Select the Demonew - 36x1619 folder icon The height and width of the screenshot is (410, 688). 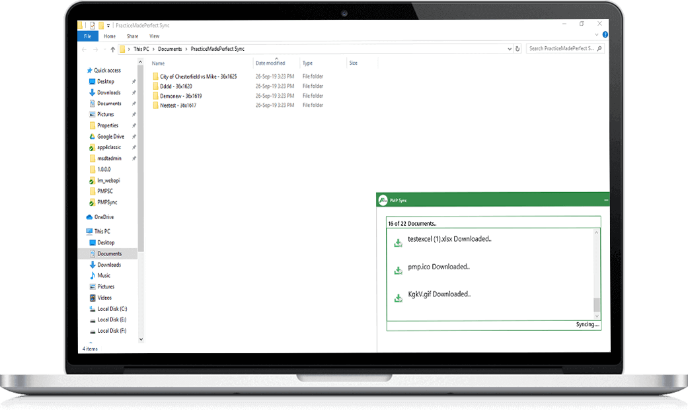(x=155, y=96)
